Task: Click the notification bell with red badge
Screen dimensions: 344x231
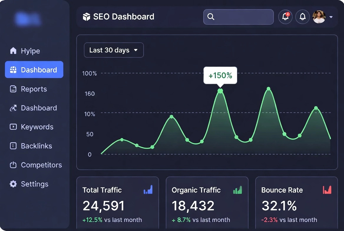Action: pyautogui.click(x=285, y=17)
